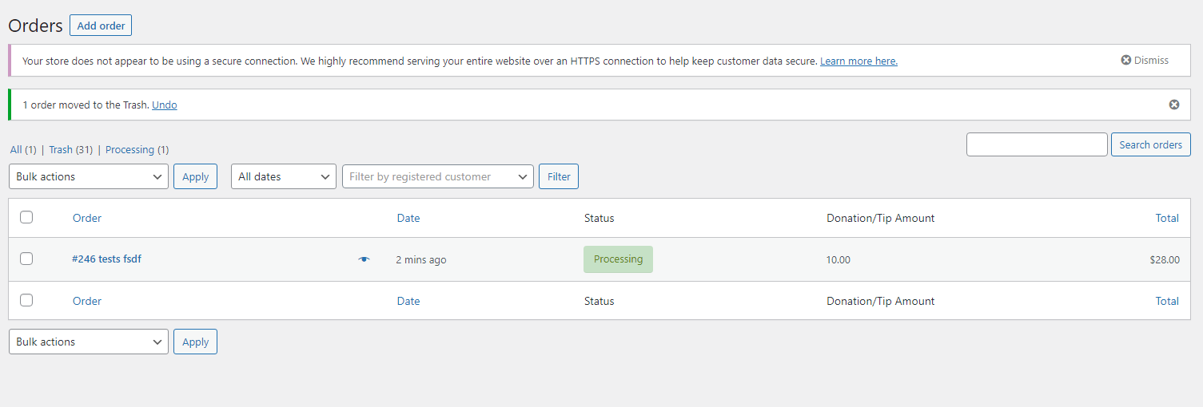Click the header Donation/Tip Amount label
1203x407 pixels.
[880, 218]
